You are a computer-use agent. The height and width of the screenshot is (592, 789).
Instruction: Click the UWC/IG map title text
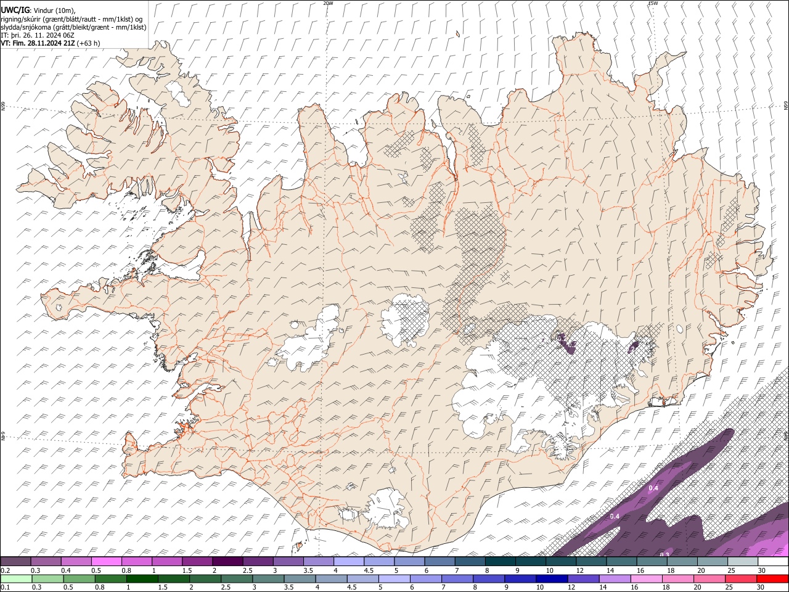[x=15, y=10]
